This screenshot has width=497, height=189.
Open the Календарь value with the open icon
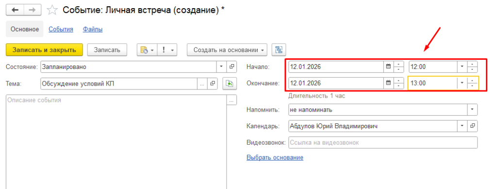pyautogui.click(x=472, y=126)
